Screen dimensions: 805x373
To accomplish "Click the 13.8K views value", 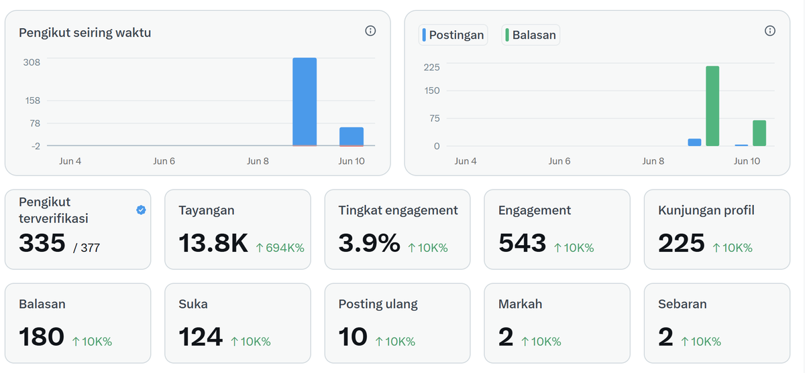I will (213, 243).
